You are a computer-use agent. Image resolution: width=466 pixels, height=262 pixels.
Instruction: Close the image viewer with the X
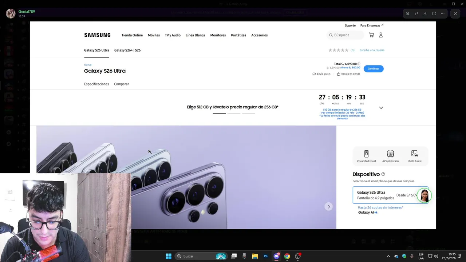(x=455, y=13)
